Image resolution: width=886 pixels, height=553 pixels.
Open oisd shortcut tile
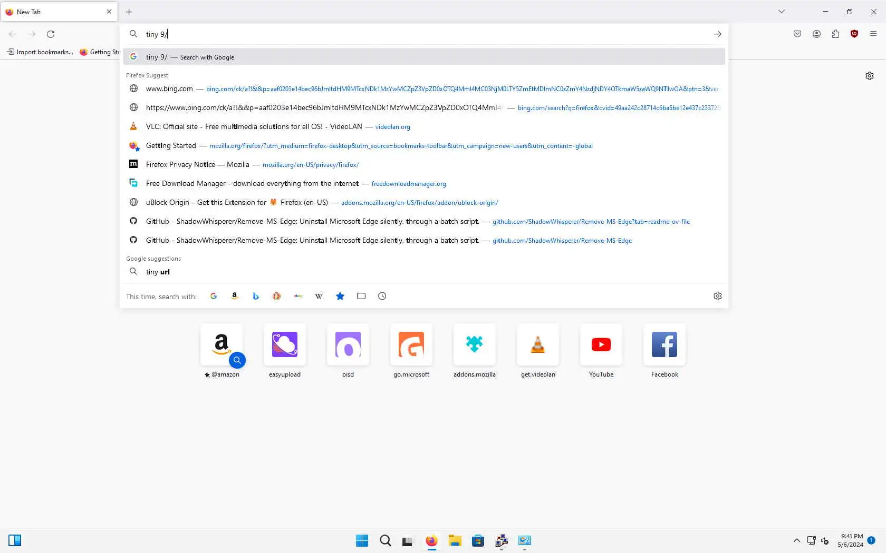(x=348, y=344)
